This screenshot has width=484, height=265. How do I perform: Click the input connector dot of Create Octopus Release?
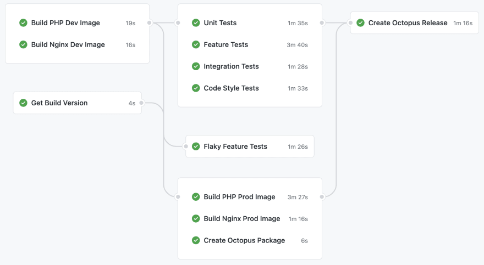[x=350, y=23]
